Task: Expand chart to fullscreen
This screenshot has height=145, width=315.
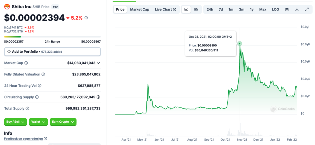Action: (x=307, y=10)
